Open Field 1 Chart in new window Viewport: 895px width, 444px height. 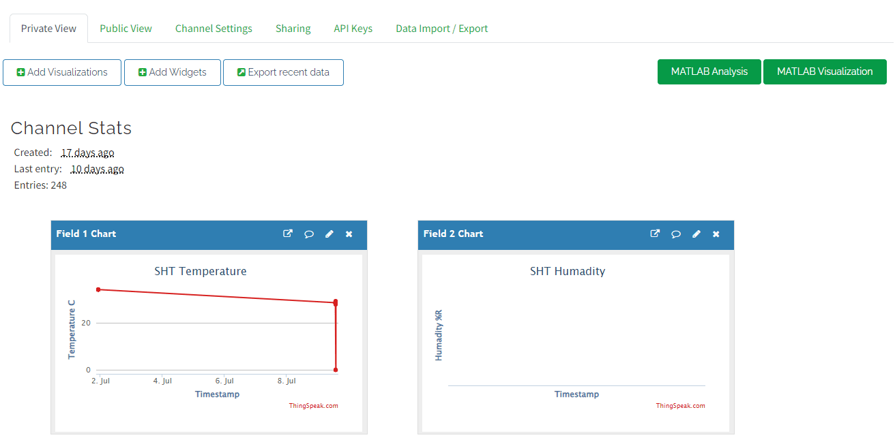(x=288, y=234)
